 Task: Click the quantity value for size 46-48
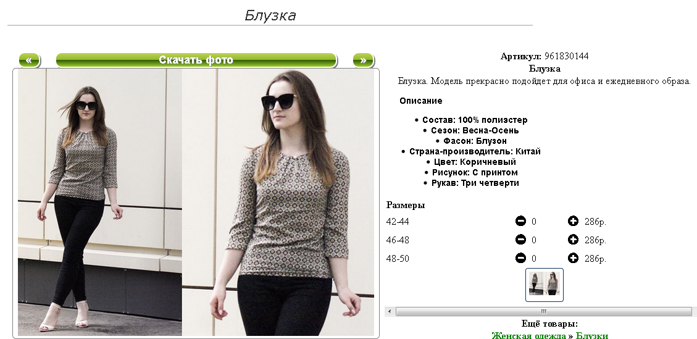coord(534,240)
